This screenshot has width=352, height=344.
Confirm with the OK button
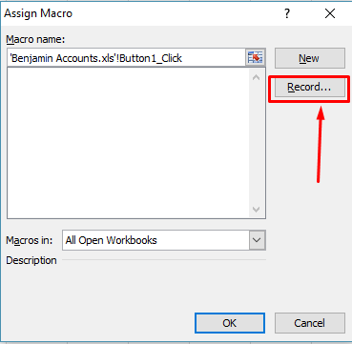click(x=230, y=323)
